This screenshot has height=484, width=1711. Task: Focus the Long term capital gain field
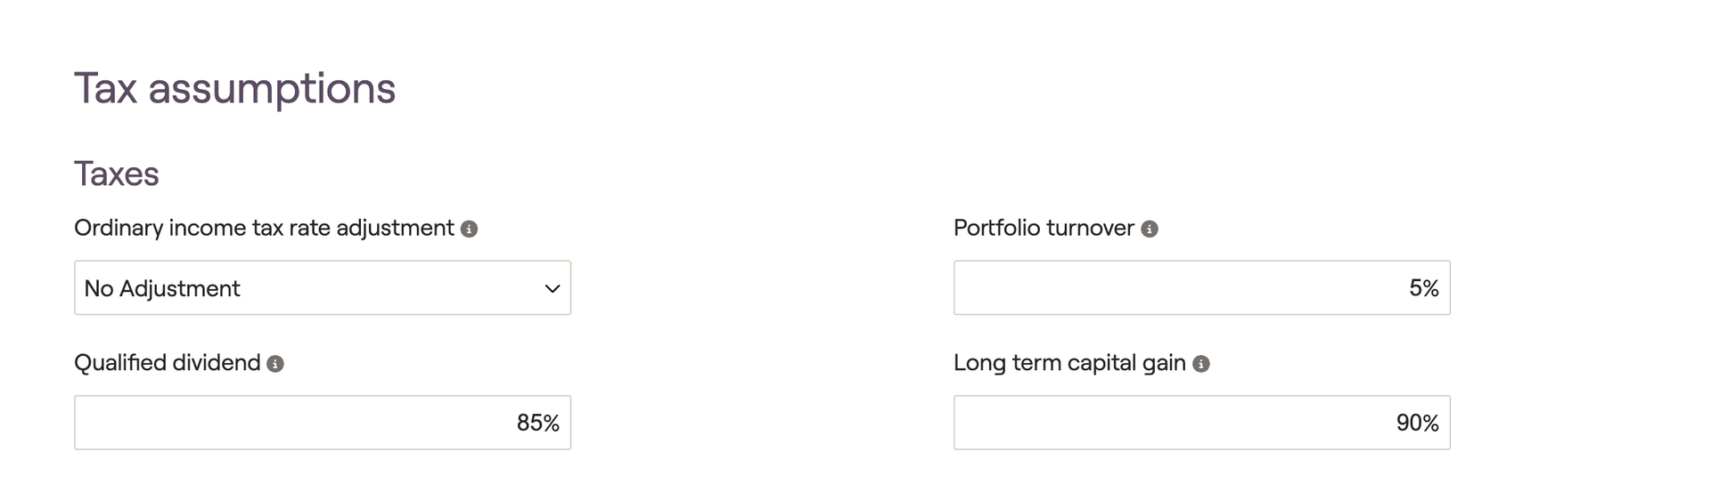point(1202,423)
